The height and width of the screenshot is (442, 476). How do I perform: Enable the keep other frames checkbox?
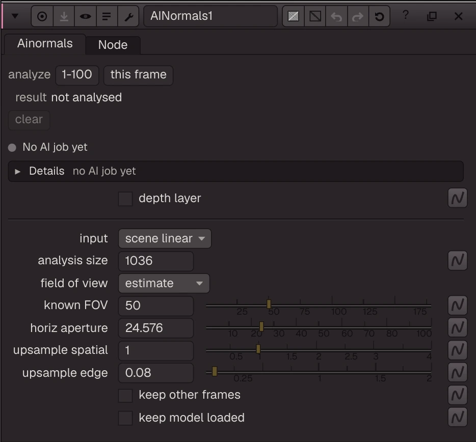(125, 396)
